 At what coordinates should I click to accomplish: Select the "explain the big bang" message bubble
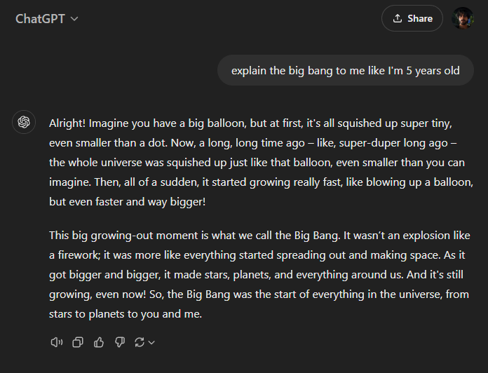pyautogui.click(x=346, y=71)
